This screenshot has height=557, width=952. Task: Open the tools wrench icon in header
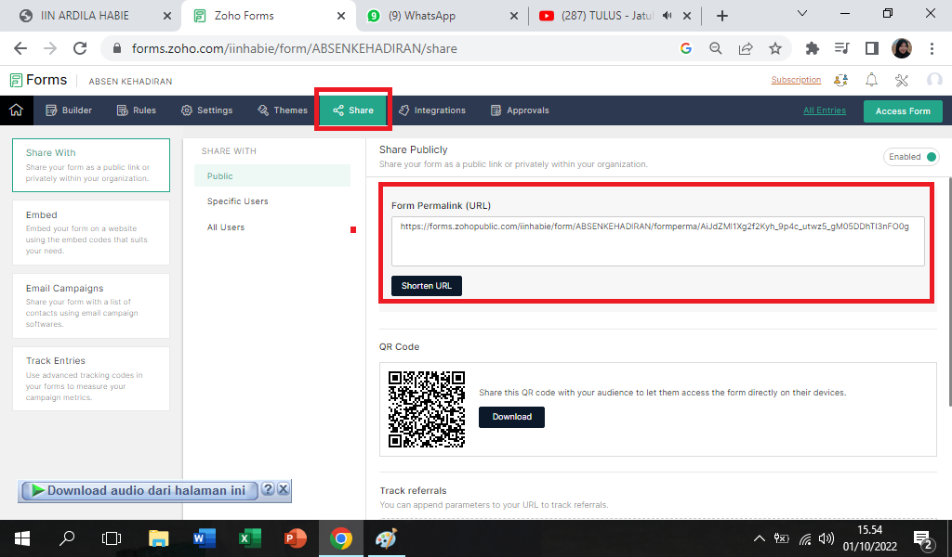[x=902, y=80]
